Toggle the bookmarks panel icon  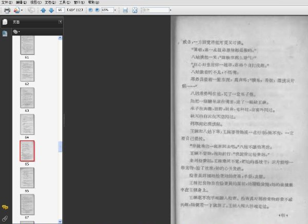pyautogui.click(x=5, y=33)
